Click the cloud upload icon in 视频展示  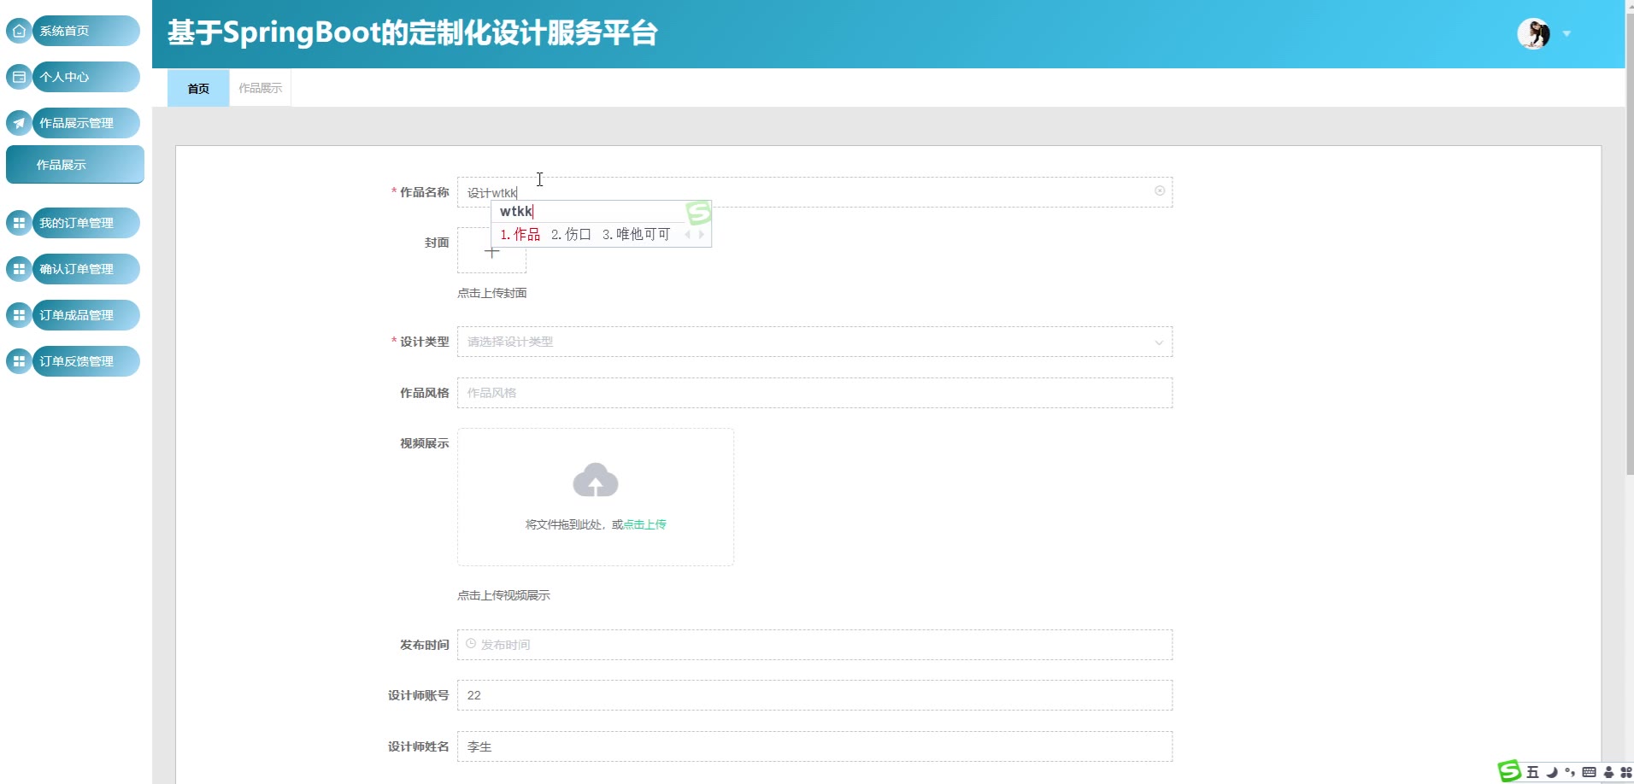pos(596,480)
